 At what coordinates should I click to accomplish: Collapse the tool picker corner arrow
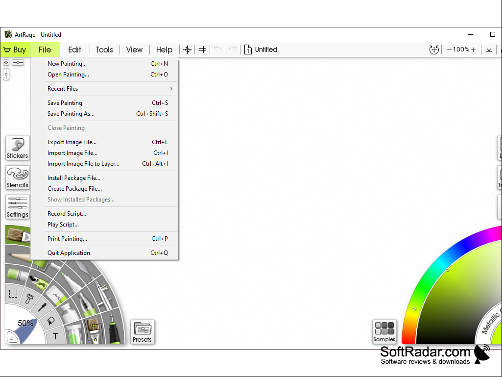[12, 338]
